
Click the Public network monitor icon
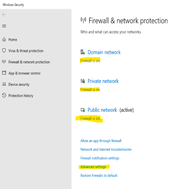click(x=83, y=110)
